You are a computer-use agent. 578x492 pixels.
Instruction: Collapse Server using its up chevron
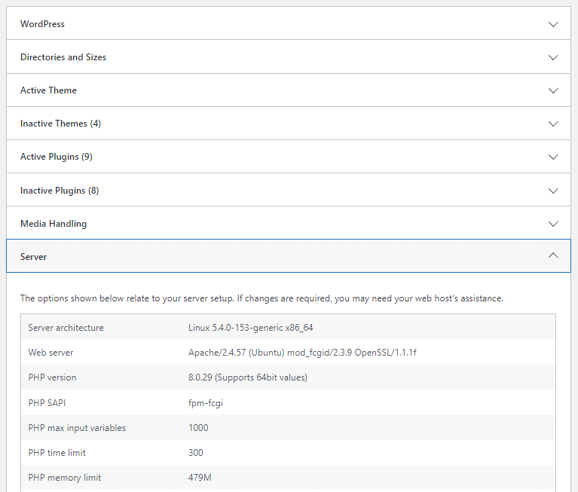click(x=553, y=256)
